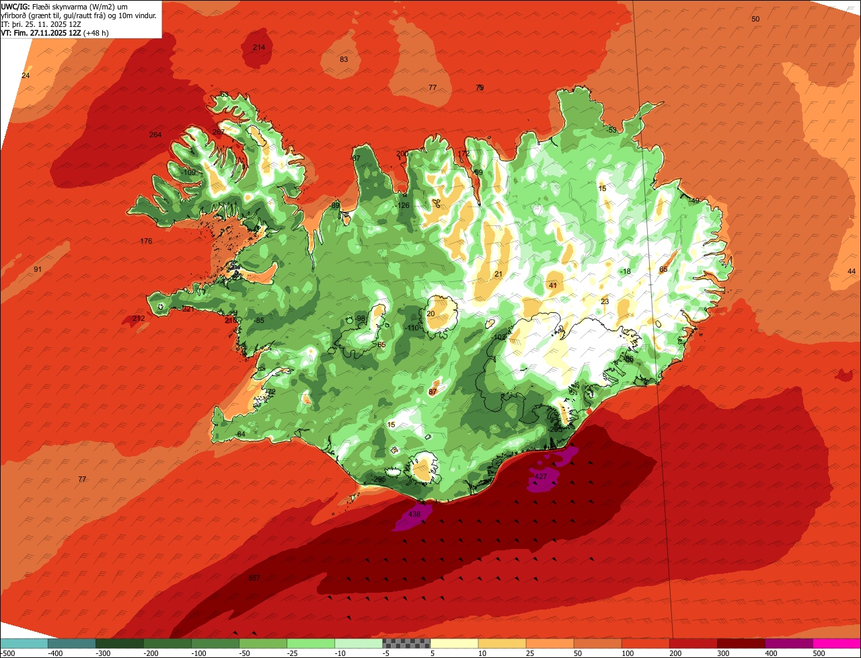Select the -110 value in central Iceland
This screenshot has width=861, height=658.
click(x=413, y=328)
